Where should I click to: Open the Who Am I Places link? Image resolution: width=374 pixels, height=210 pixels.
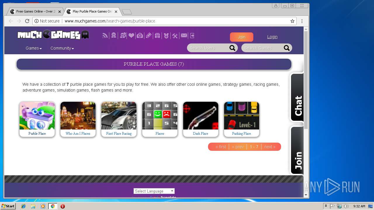(78, 134)
